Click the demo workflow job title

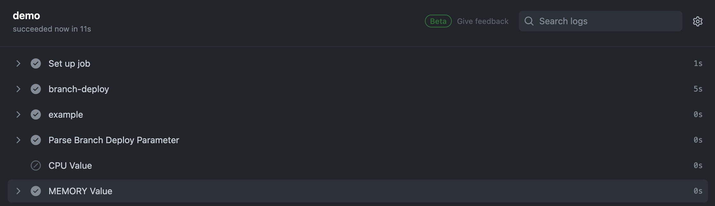click(27, 15)
